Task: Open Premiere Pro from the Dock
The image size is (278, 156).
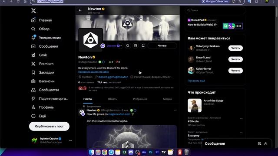Action: [157, 152]
